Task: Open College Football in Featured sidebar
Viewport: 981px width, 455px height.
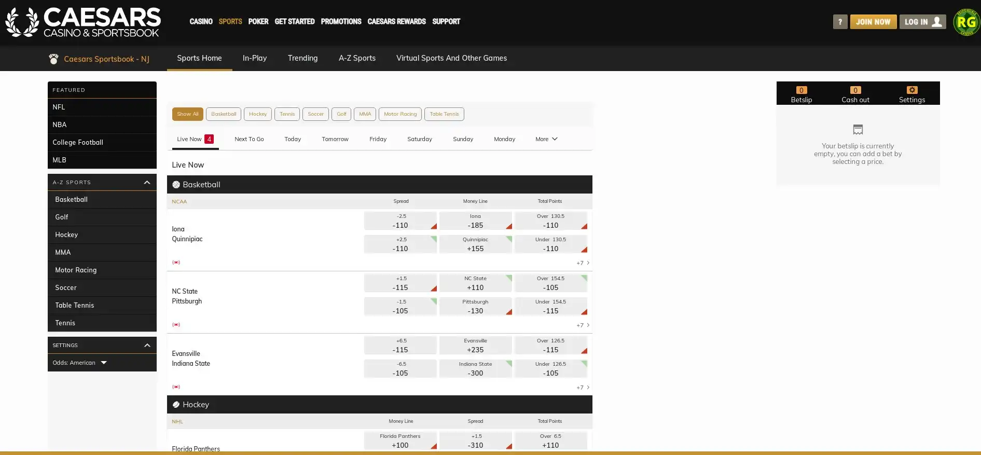Action: point(78,142)
